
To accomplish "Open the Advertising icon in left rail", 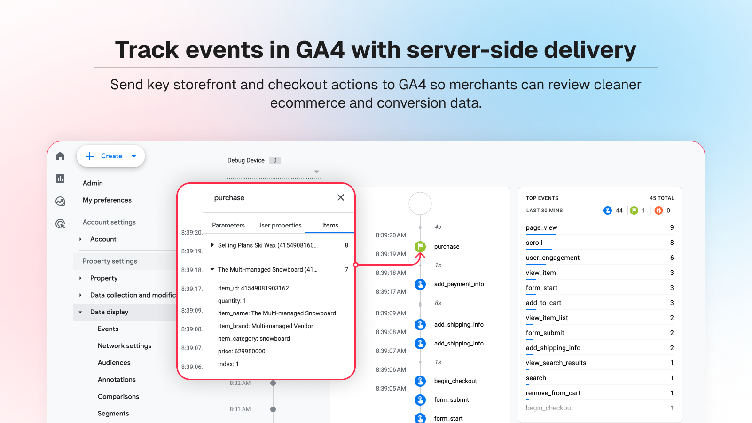I will pos(60,224).
